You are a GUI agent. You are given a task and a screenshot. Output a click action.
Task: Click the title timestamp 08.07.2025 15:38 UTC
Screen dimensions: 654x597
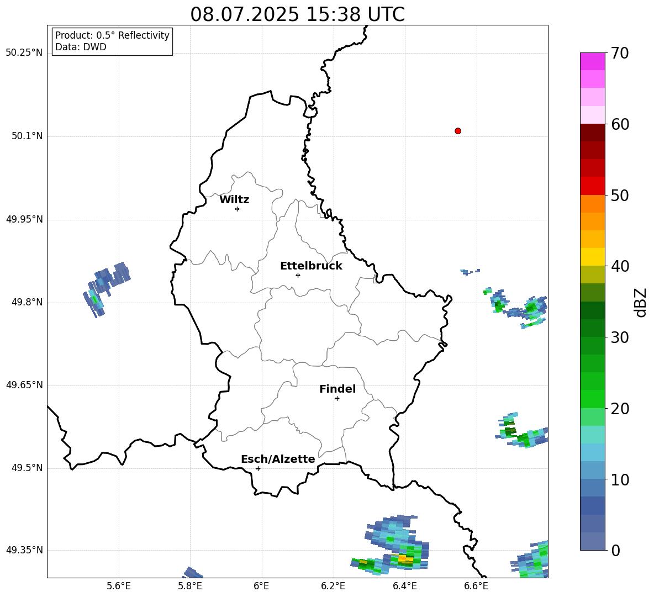pyautogui.click(x=298, y=14)
